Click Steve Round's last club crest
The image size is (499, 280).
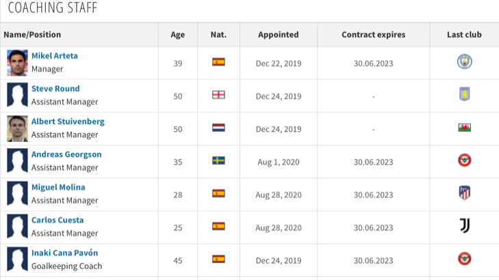464,95
